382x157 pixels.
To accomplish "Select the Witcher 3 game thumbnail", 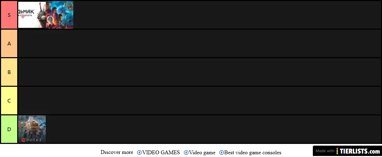I will click(32, 15).
